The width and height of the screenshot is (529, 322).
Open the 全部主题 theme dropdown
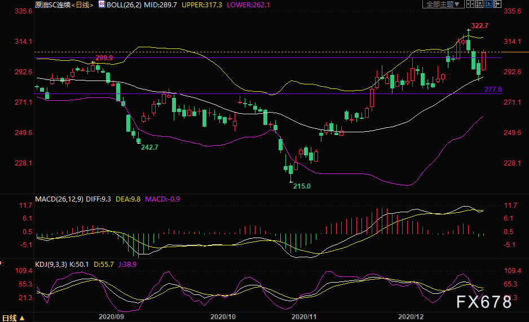[x=442, y=4]
